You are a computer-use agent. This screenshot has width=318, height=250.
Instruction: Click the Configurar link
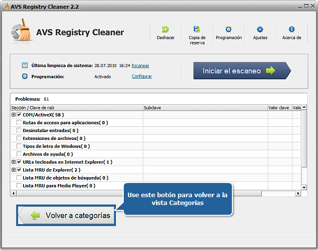pos(142,76)
